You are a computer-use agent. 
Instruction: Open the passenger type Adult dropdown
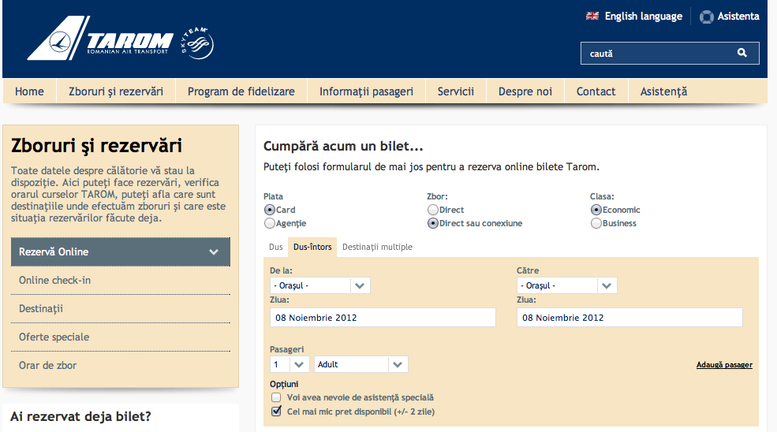click(x=360, y=364)
